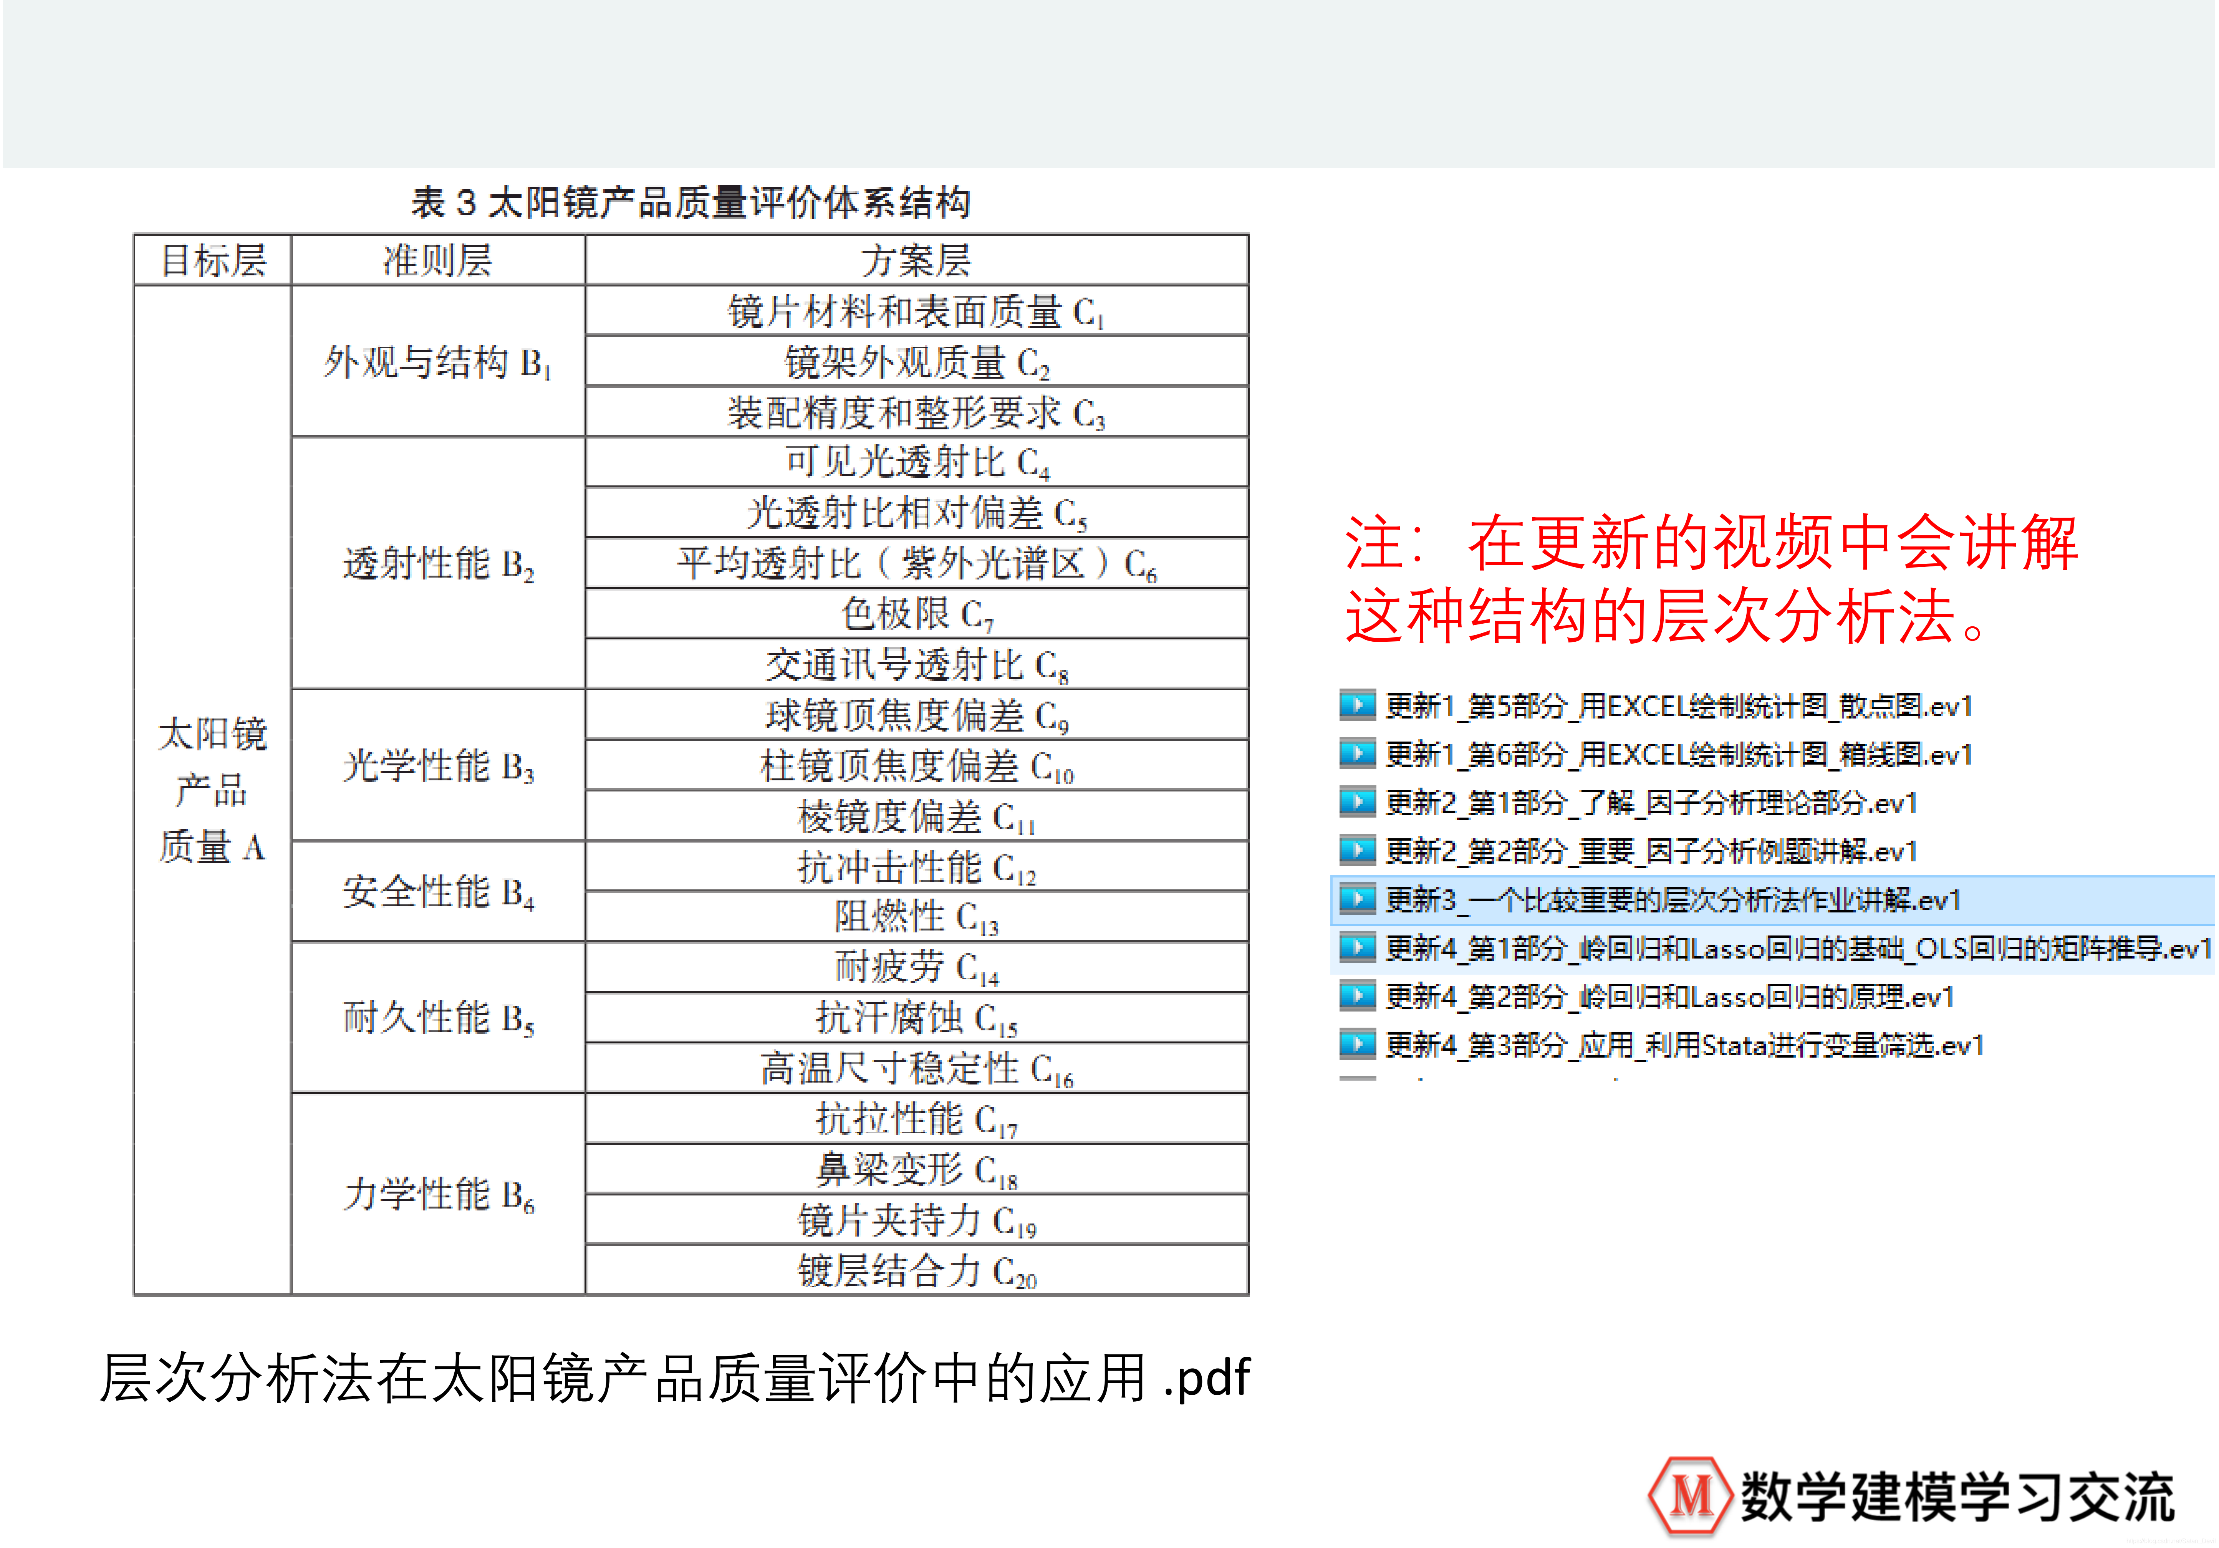Click cell 鼻梁变形 C18
The width and height of the screenshot is (2219, 1548).
[916, 1169]
